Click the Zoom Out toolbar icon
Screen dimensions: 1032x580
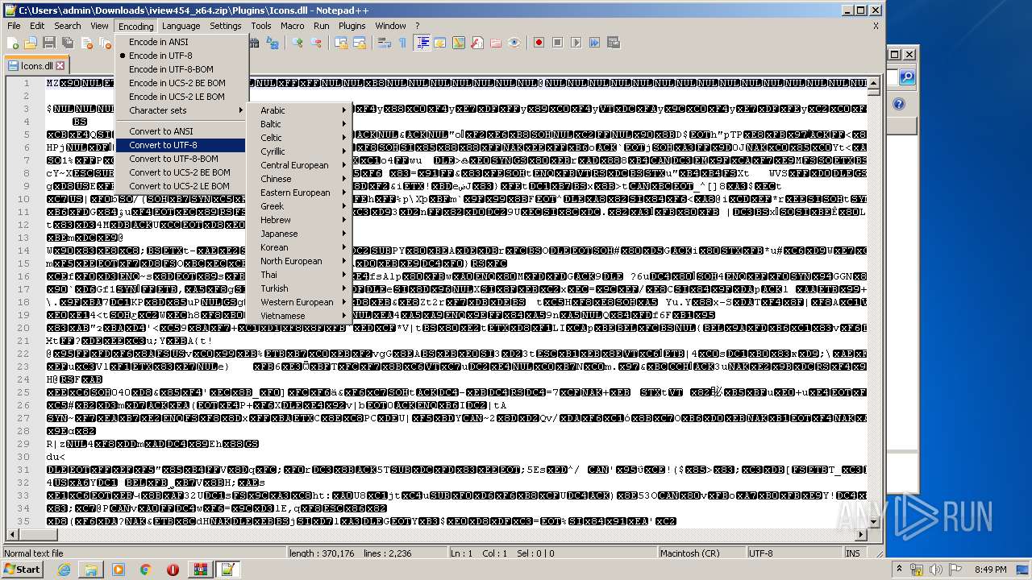[x=317, y=43]
